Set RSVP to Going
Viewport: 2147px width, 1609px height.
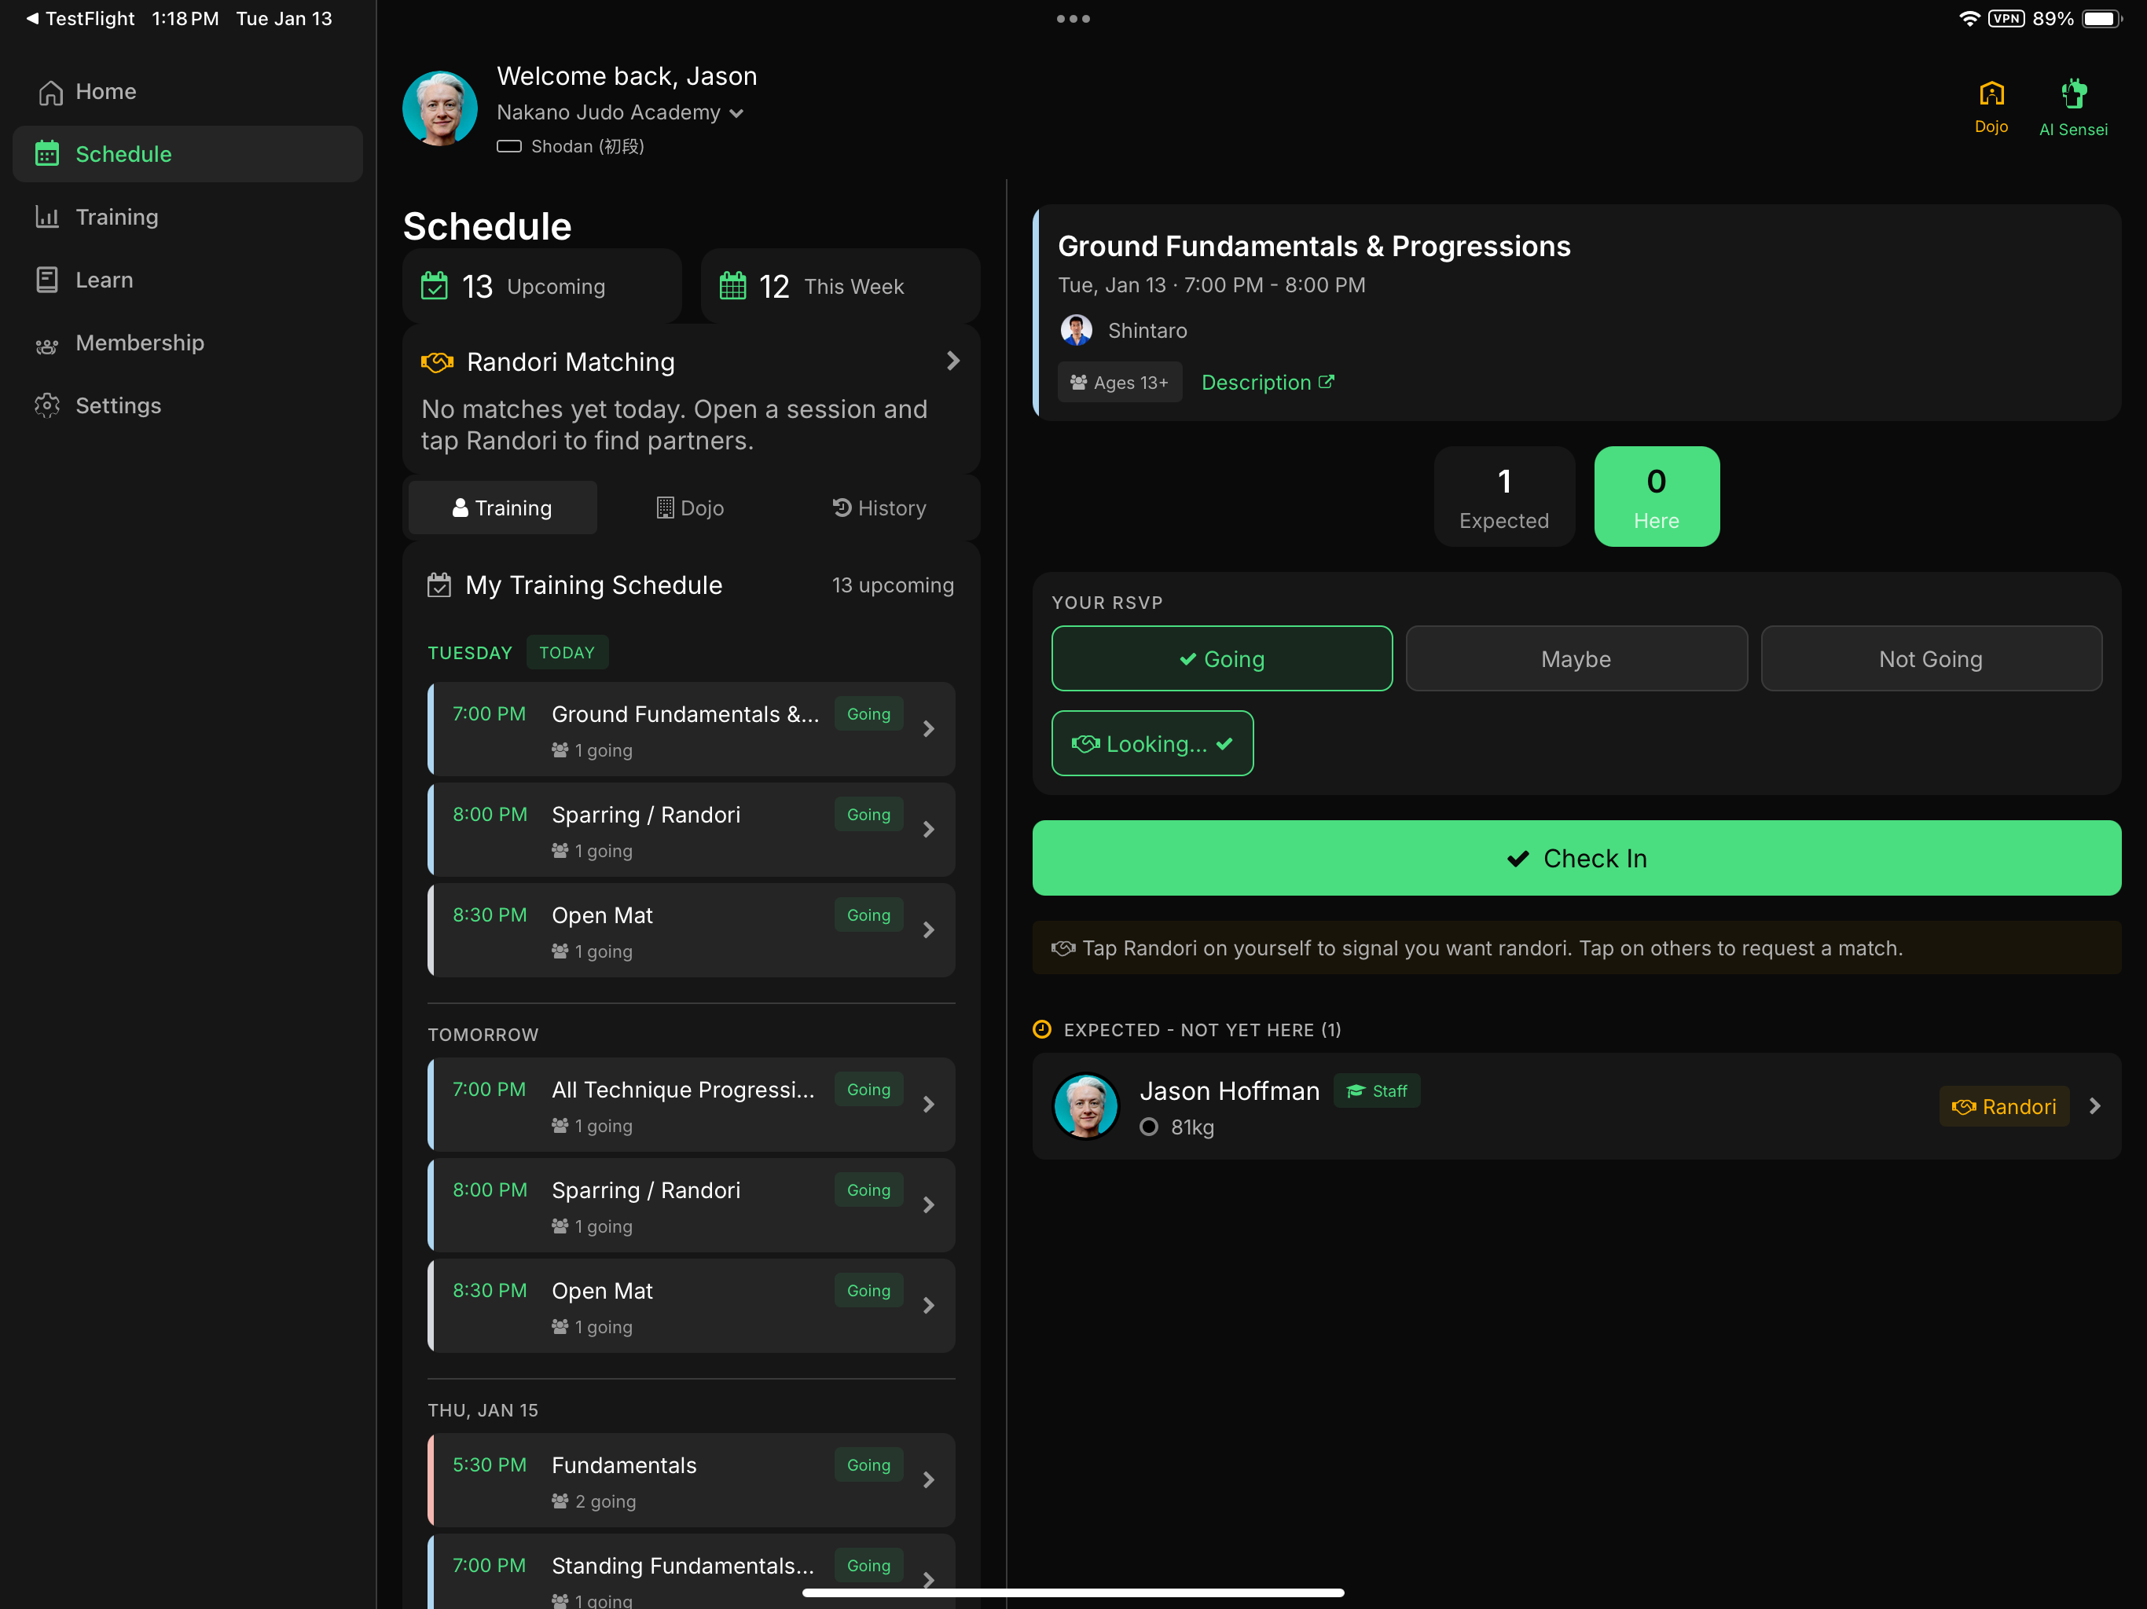coord(1222,659)
